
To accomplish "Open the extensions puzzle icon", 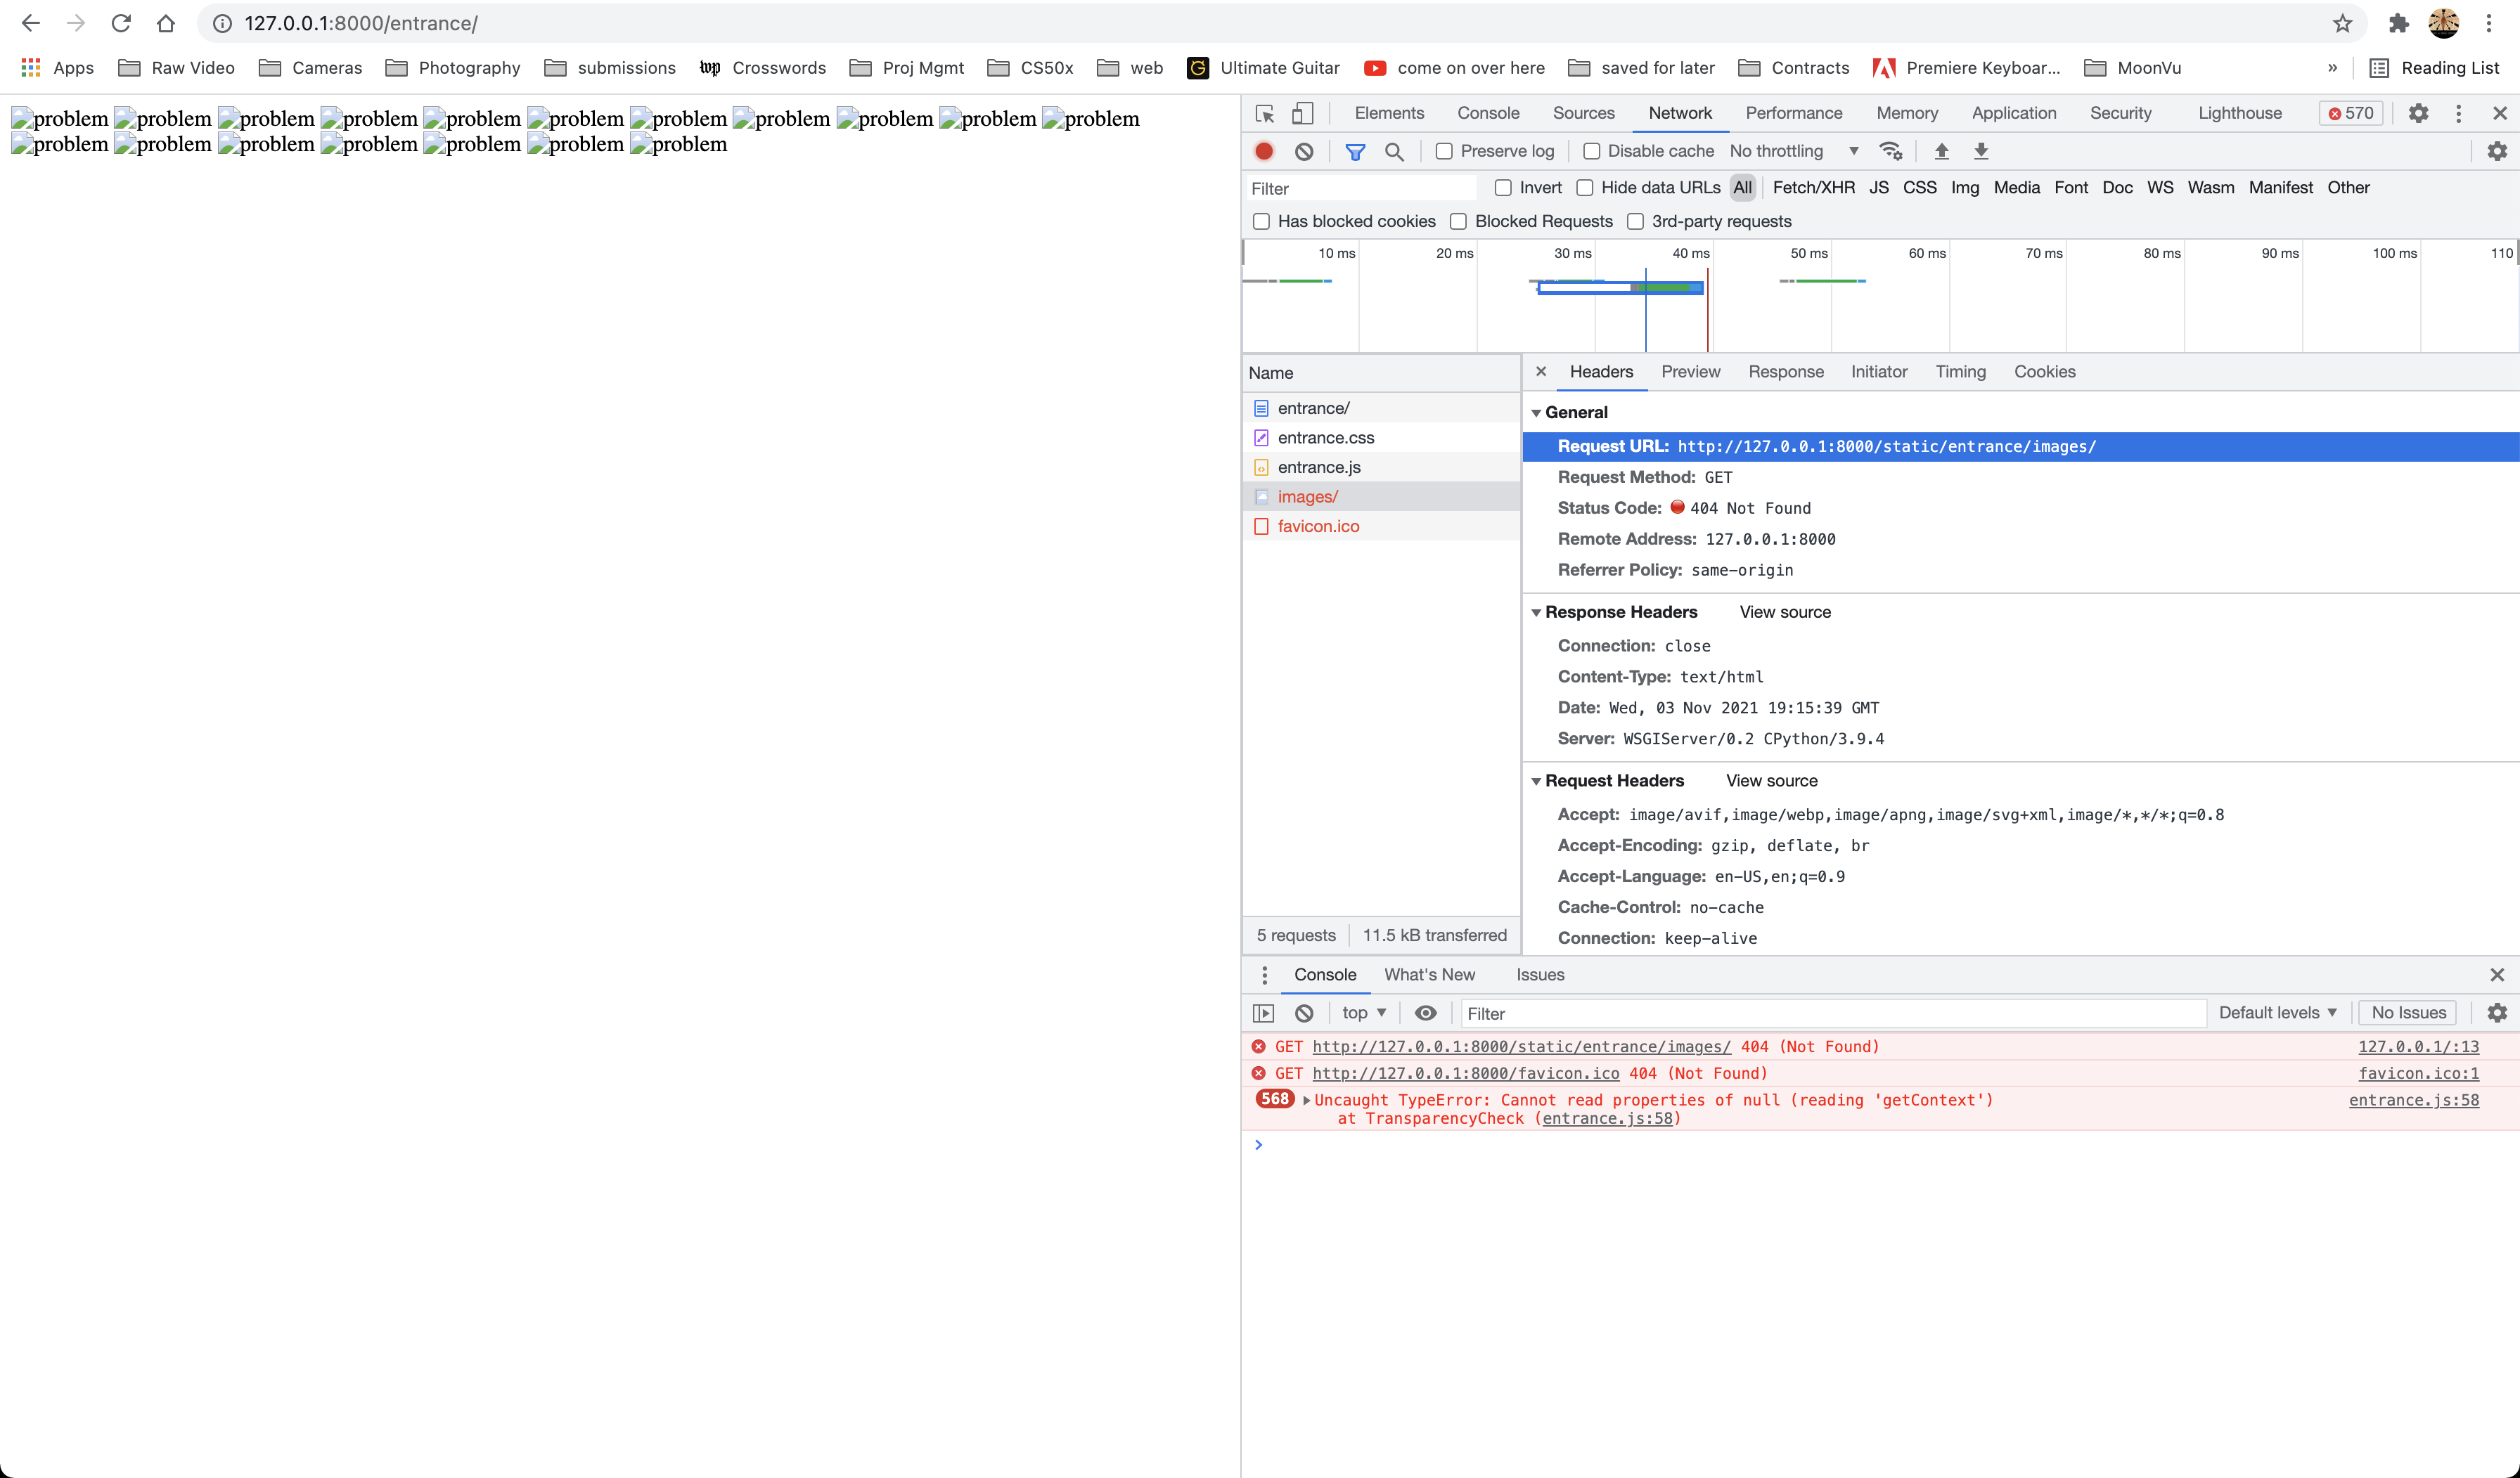I will pos(2398,23).
